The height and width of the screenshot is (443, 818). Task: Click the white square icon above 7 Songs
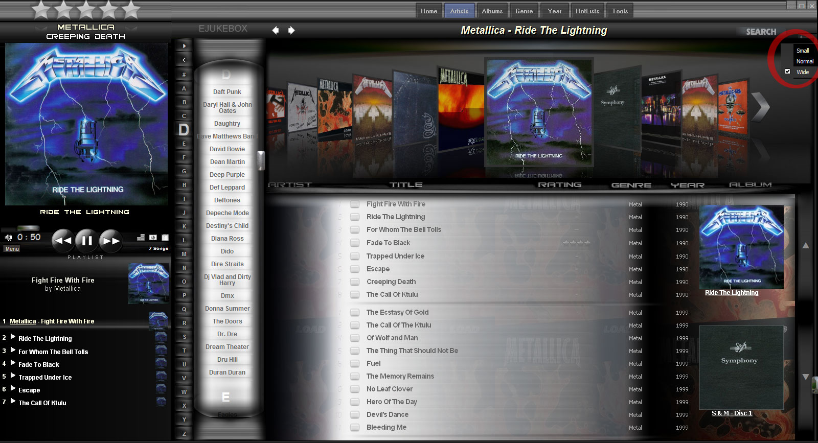(x=165, y=237)
